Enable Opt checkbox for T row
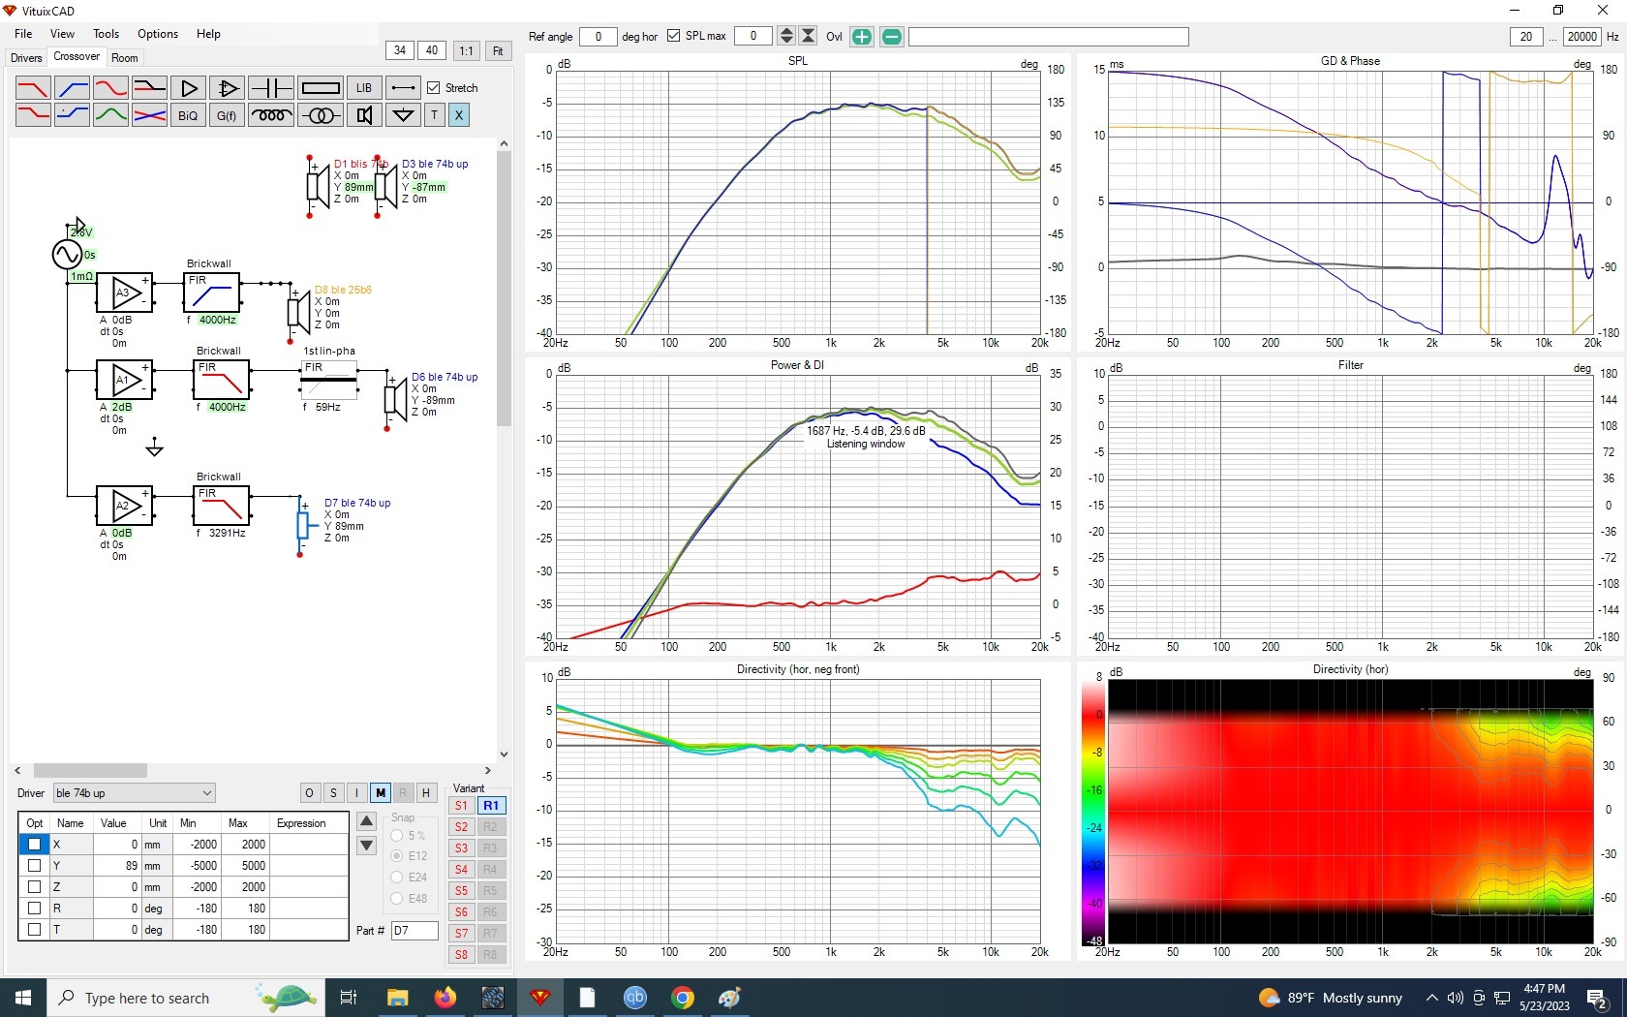Screen dimensions: 1627x1017 (x=34, y=930)
